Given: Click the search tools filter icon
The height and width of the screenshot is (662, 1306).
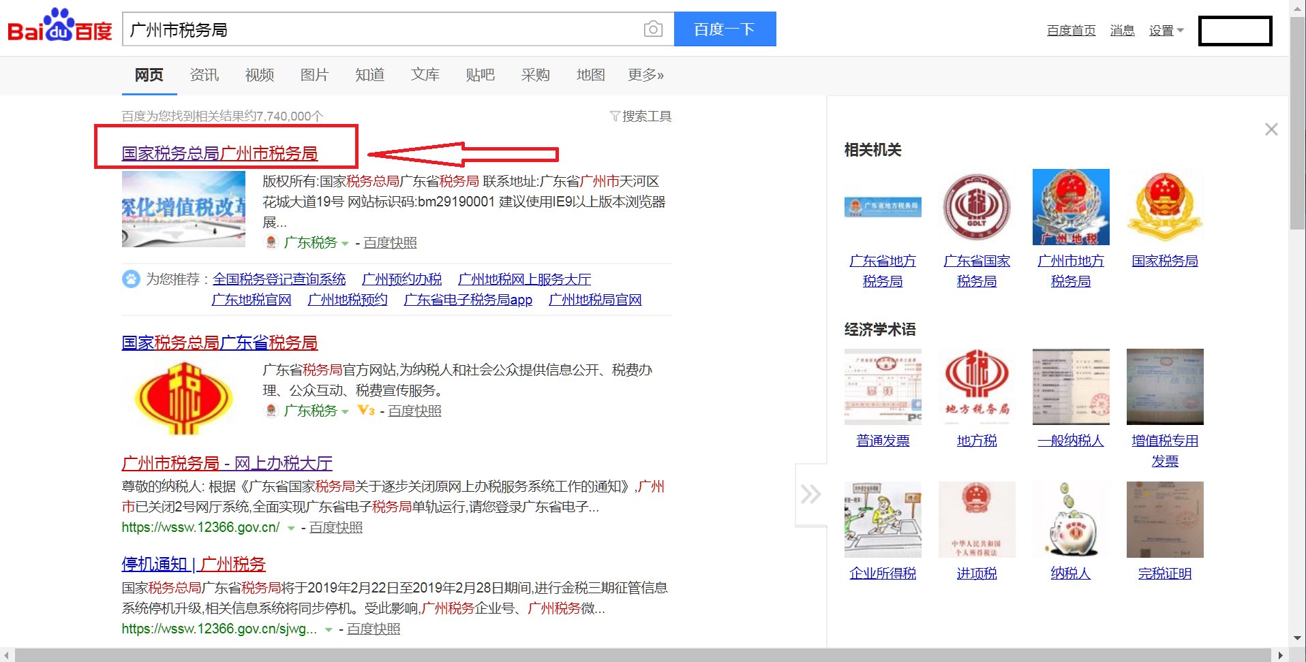Looking at the screenshot, I should pos(614,116).
